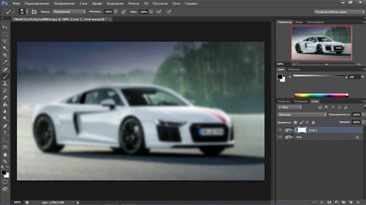The image size is (366, 205).
Task: Select the Lasso tool
Action: pyautogui.click(x=5, y=42)
